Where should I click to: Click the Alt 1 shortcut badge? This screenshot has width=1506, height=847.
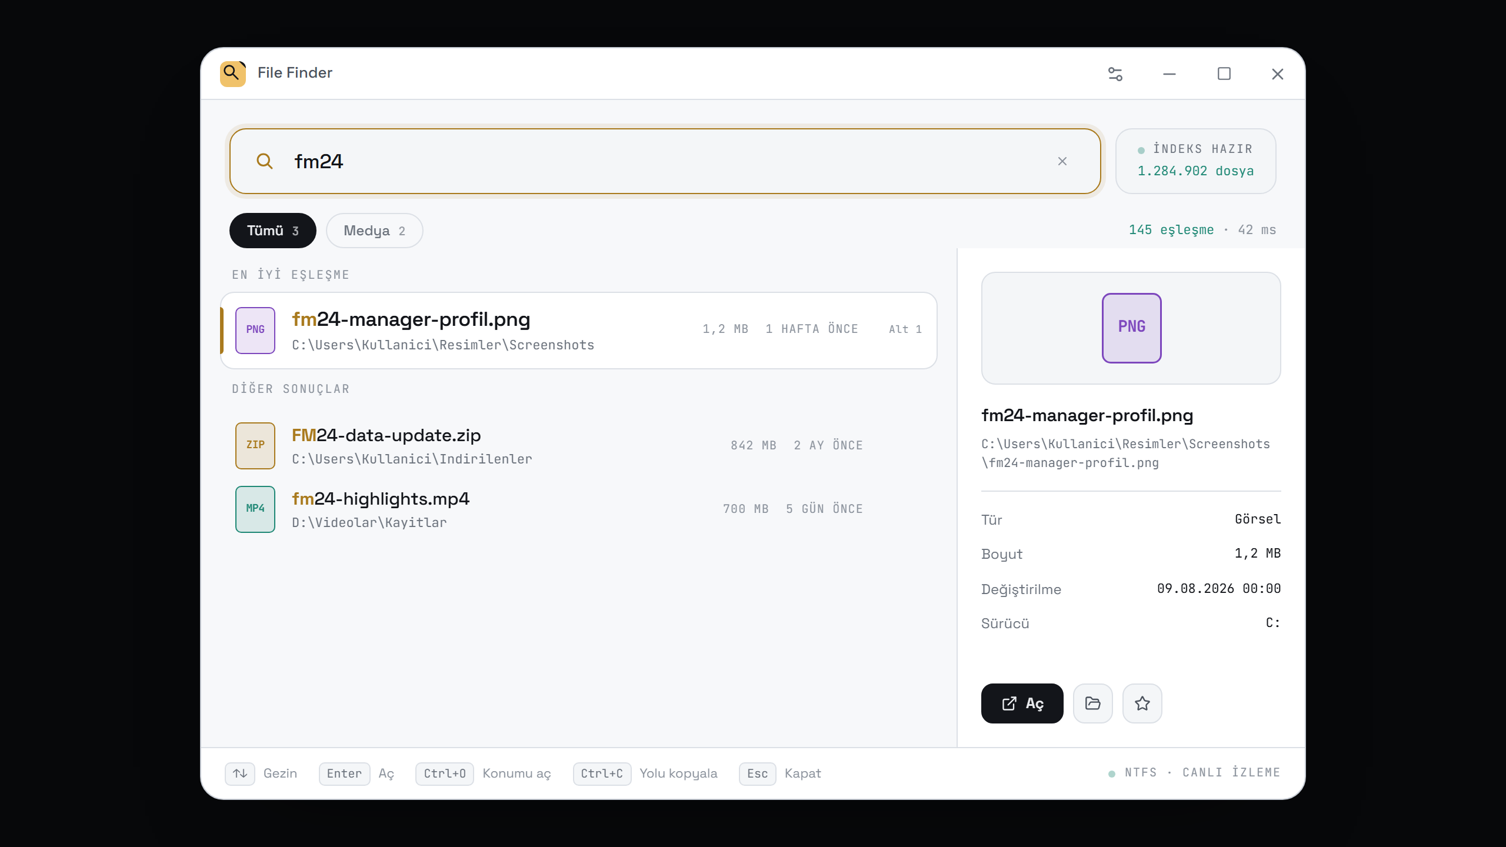pyautogui.click(x=905, y=330)
